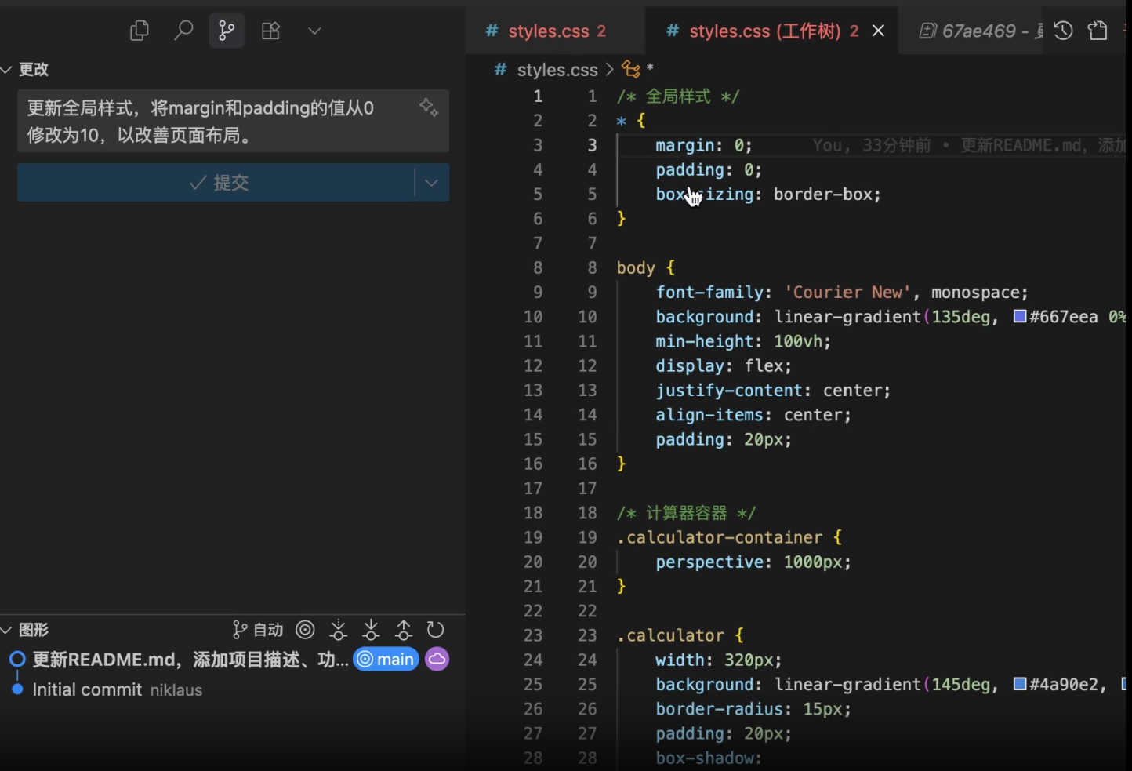The width and height of the screenshot is (1132, 771).
Task: Go to current history item target icon
Action: (305, 629)
